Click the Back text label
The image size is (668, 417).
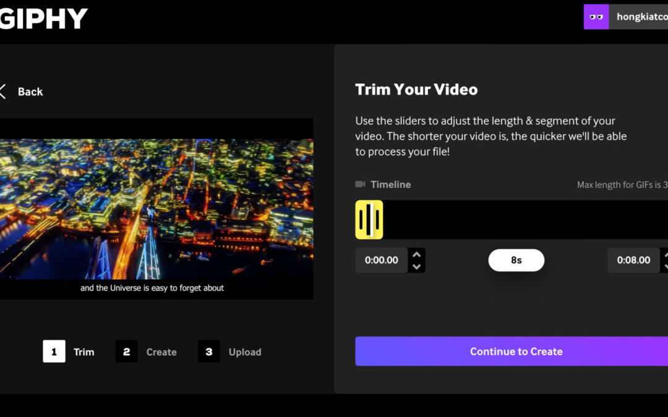tap(30, 91)
